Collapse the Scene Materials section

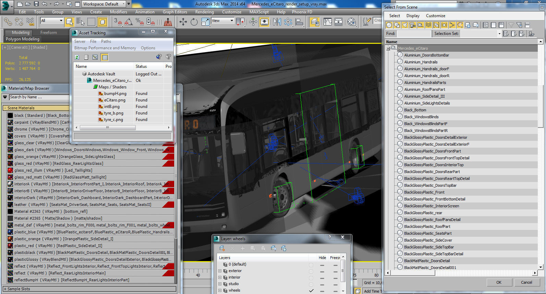[5, 108]
